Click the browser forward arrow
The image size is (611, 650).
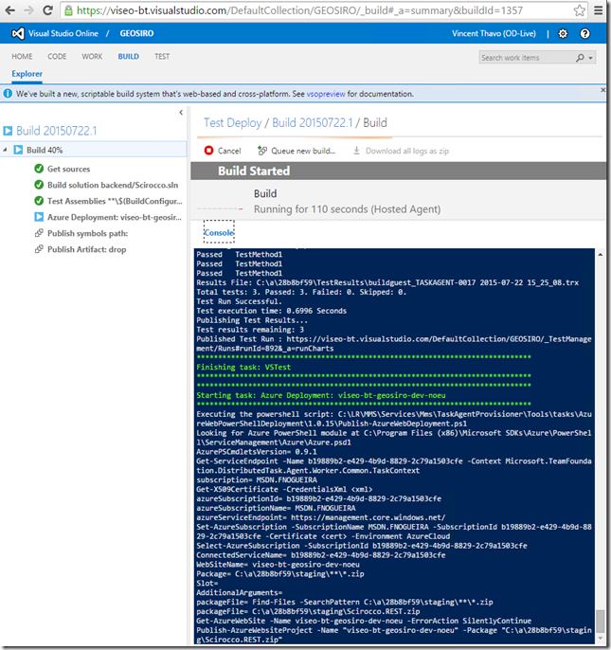pos(29,10)
